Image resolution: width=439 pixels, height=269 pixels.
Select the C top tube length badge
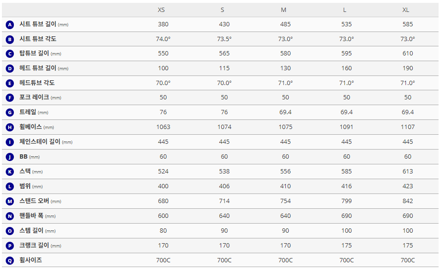[x=10, y=54]
